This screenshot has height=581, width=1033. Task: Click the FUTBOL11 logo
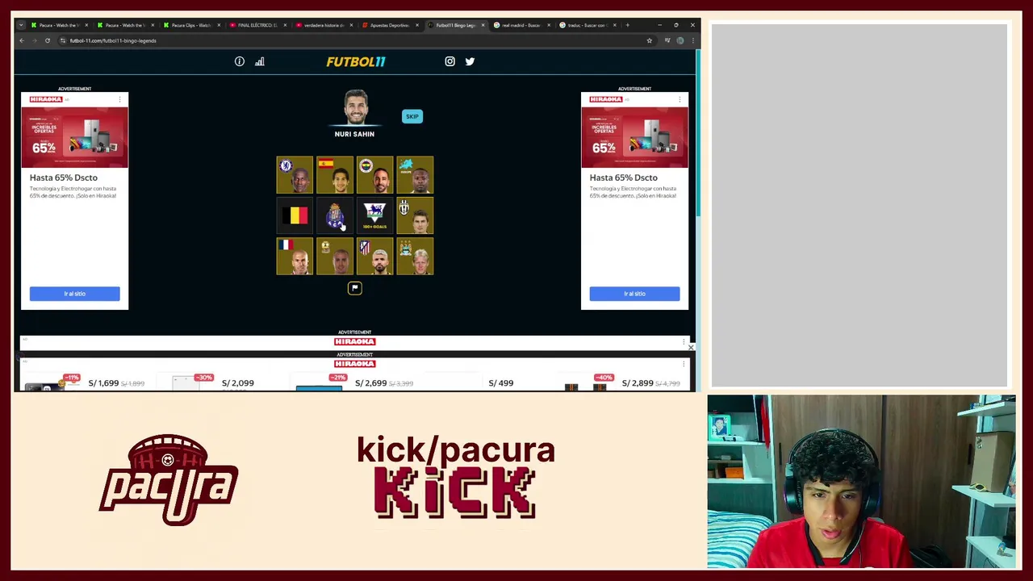click(356, 61)
